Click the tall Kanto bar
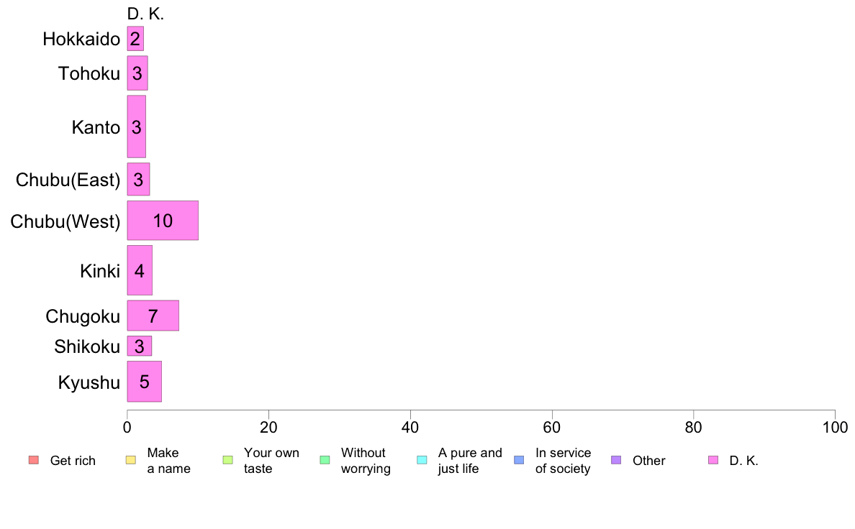The width and height of the screenshot is (855, 529). click(137, 126)
